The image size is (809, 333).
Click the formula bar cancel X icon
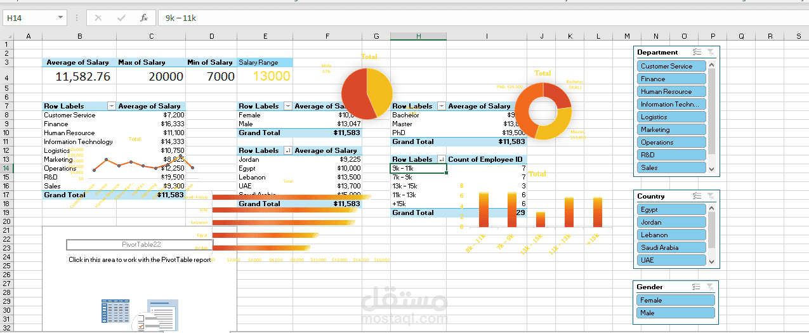pyautogui.click(x=98, y=18)
